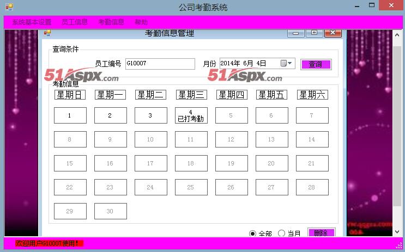405x252 pixels.
Task: Click the day 13 button
Action: [271, 139]
